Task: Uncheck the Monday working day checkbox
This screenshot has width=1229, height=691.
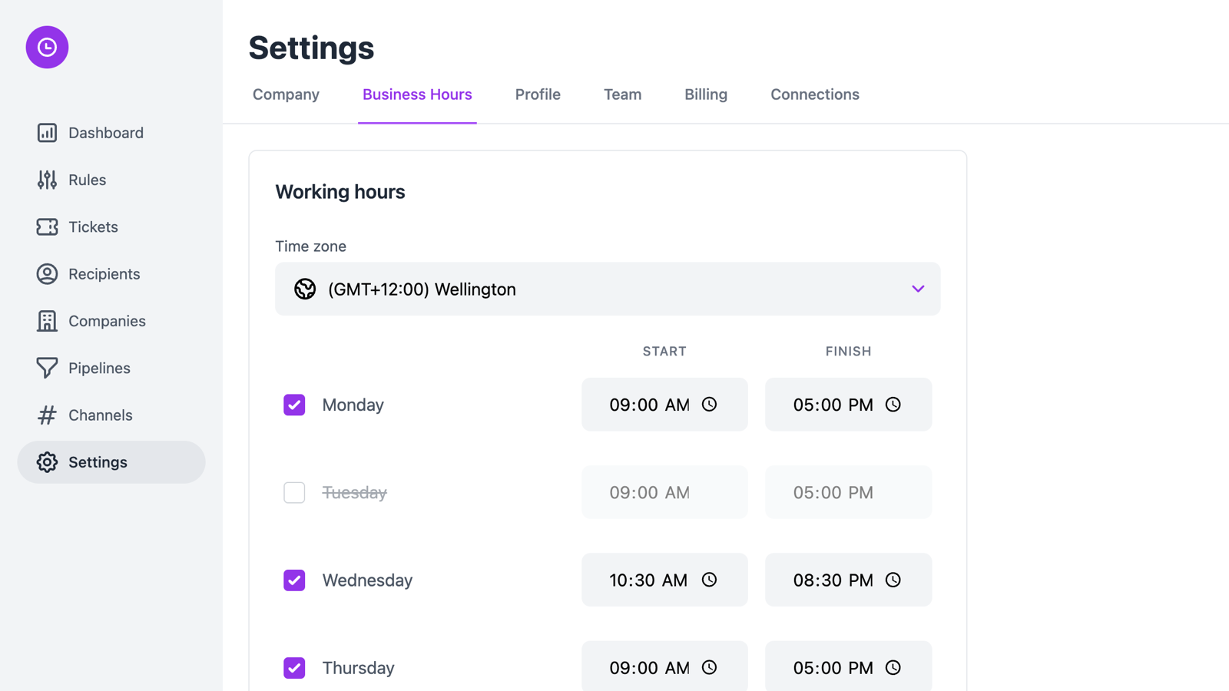Action: click(x=294, y=405)
